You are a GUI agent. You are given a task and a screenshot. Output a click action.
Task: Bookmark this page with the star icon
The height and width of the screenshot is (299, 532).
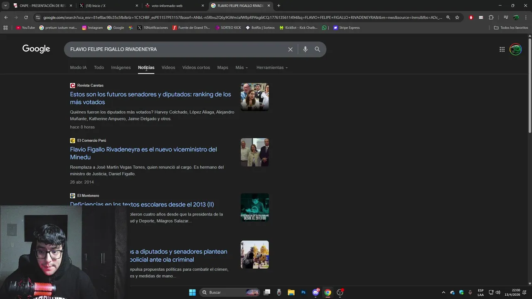[x=457, y=17]
